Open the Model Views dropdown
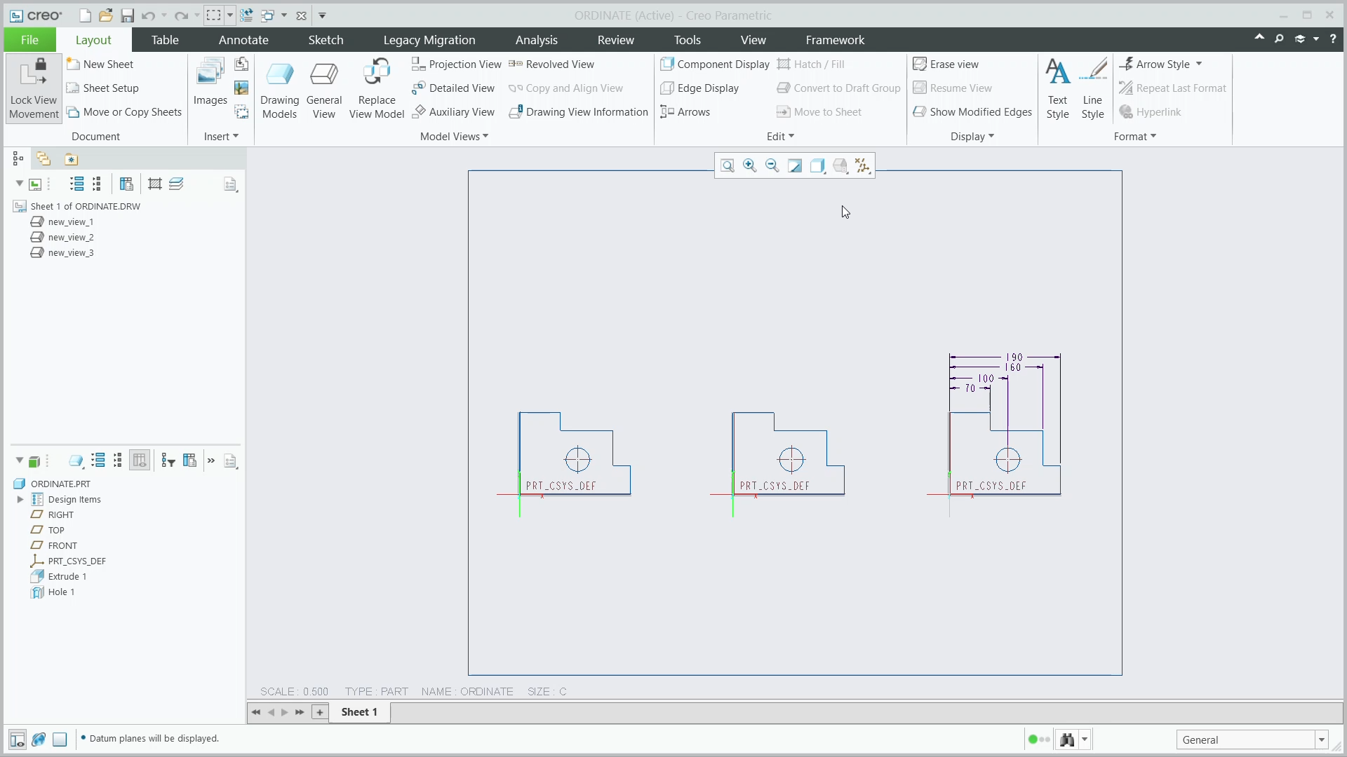The width and height of the screenshot is (1347, 757). pyautogui.click(x=454, y=136)
